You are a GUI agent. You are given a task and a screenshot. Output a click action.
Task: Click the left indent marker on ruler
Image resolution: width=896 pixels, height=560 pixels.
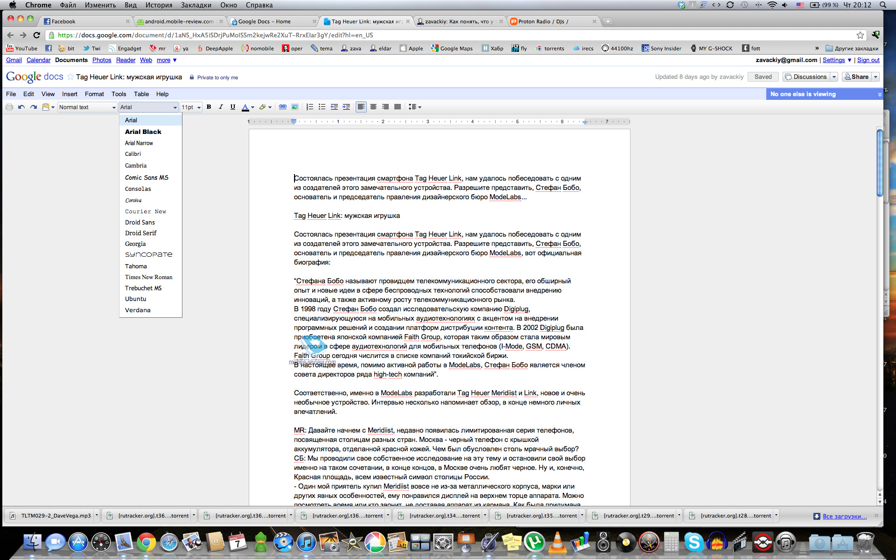pyautogui.click(x=294, y=121)
